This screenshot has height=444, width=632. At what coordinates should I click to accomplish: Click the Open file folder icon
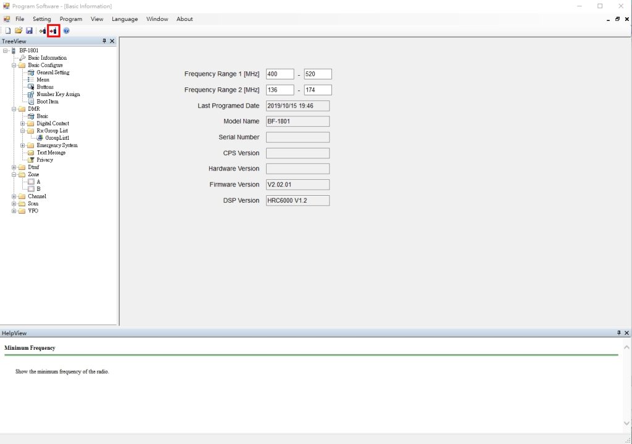coord(19,31)
